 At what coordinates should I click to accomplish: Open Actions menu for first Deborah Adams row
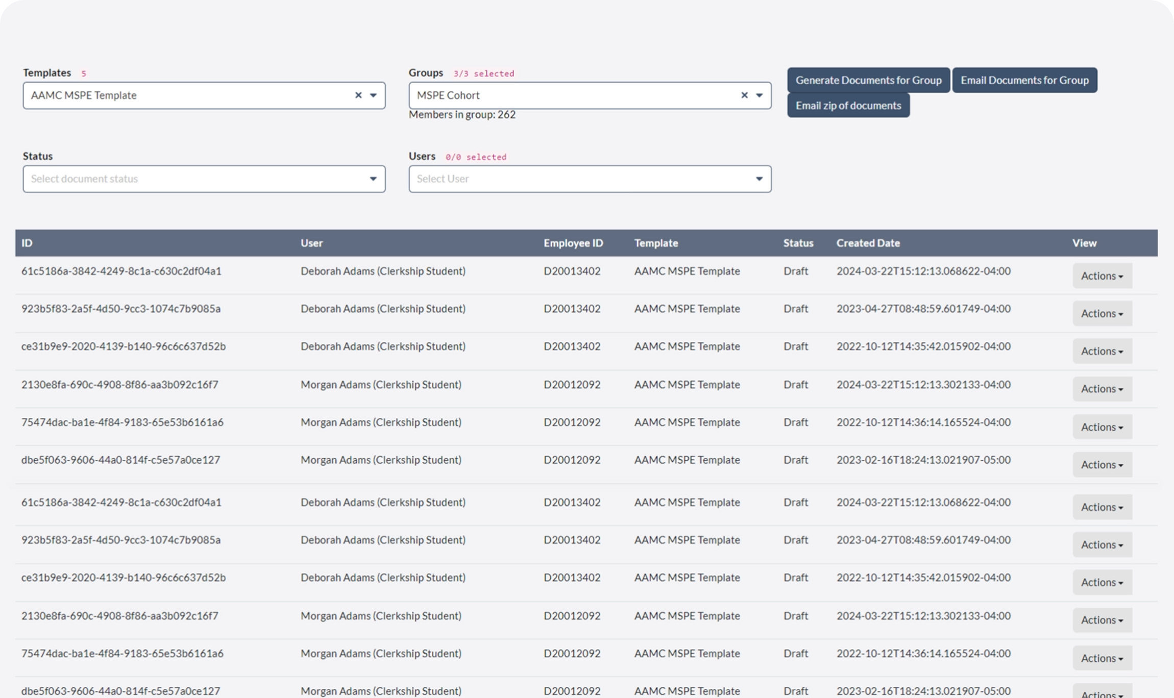pos(1102,276)
